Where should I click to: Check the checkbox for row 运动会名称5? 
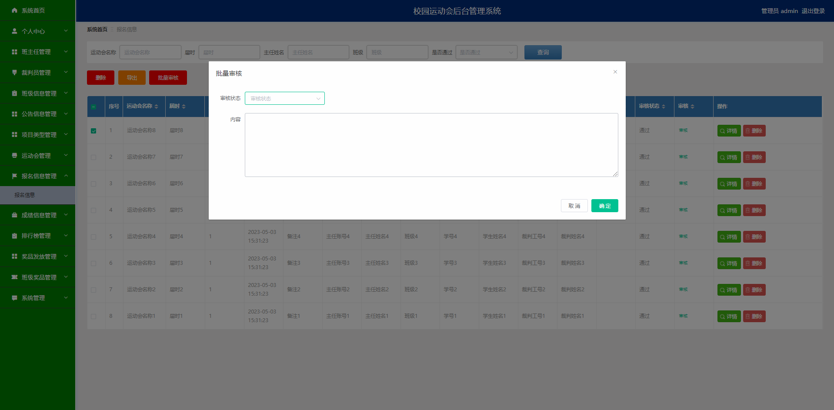point(93,210)
